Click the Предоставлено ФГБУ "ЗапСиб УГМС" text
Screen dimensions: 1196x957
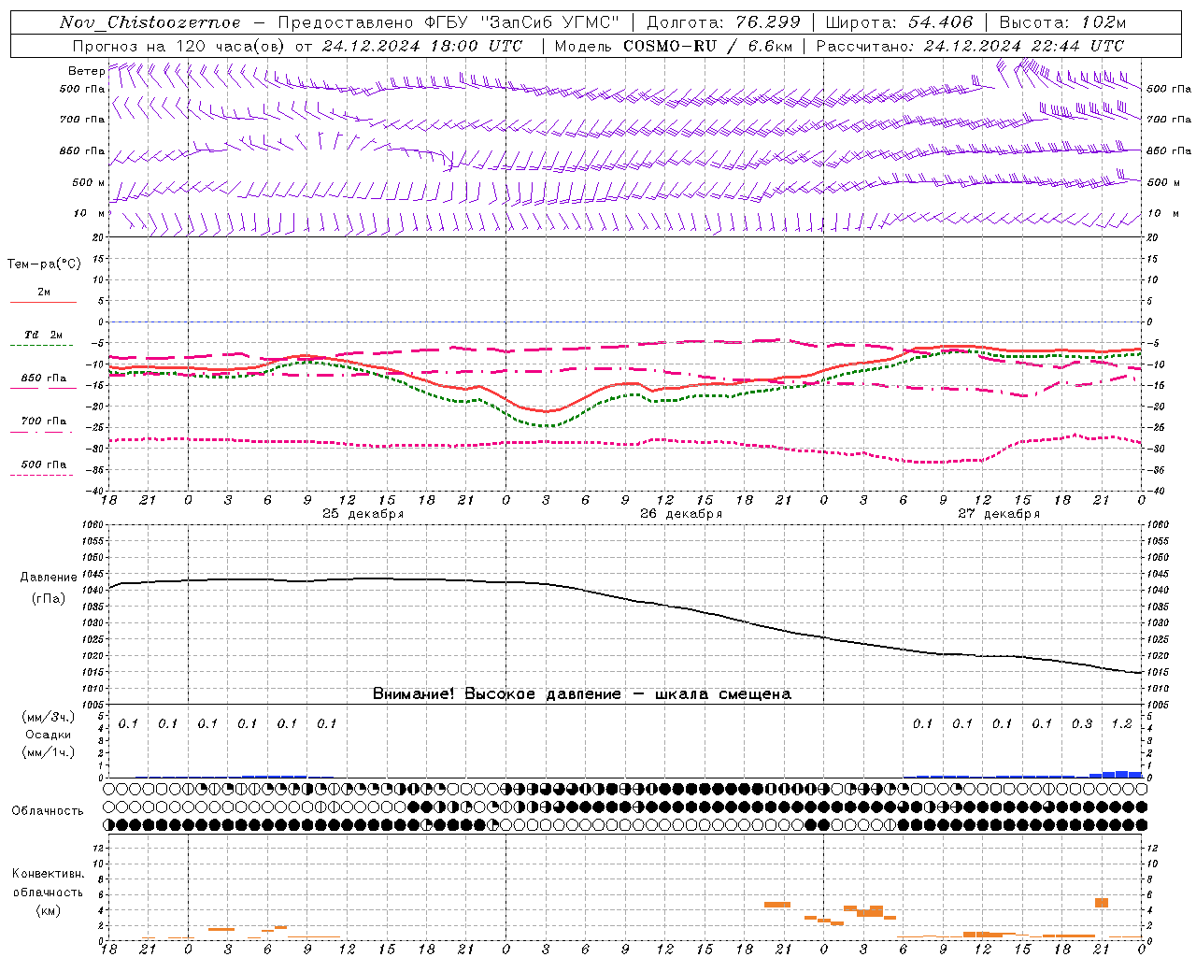[x=449, y=22]
